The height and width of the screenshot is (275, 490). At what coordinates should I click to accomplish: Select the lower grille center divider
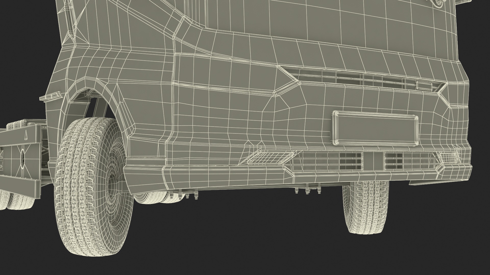pos(373,161)
